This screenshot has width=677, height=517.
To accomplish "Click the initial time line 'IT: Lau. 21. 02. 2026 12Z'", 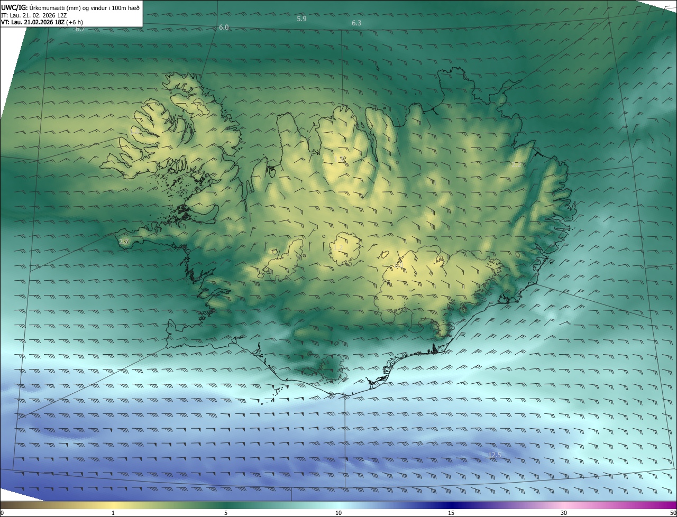I will (x=34, y=15).
